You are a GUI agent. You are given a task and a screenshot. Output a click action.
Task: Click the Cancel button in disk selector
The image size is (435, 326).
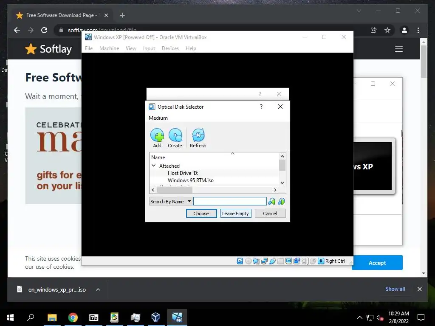270,214
